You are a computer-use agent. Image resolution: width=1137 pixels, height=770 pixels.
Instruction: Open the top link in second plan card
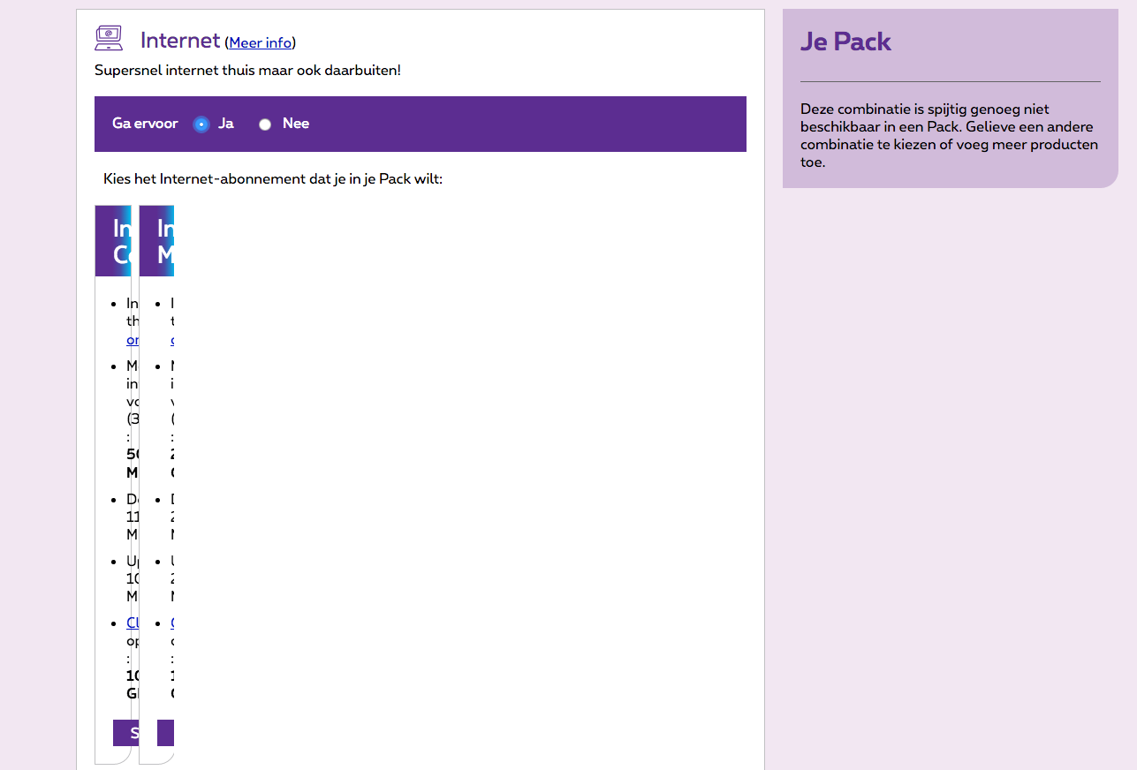172,340
